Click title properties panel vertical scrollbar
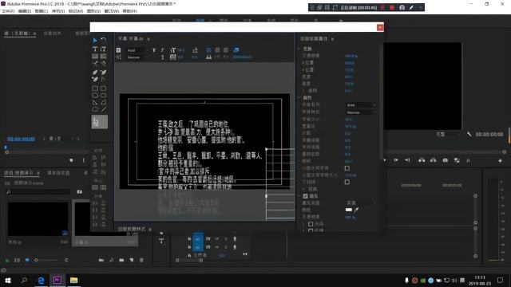This screenshot has height=287, width=511. (382, 103)
